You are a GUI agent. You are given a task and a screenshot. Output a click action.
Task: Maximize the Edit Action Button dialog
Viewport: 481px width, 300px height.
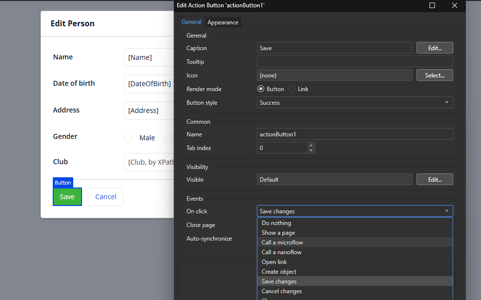click(432, 5)
